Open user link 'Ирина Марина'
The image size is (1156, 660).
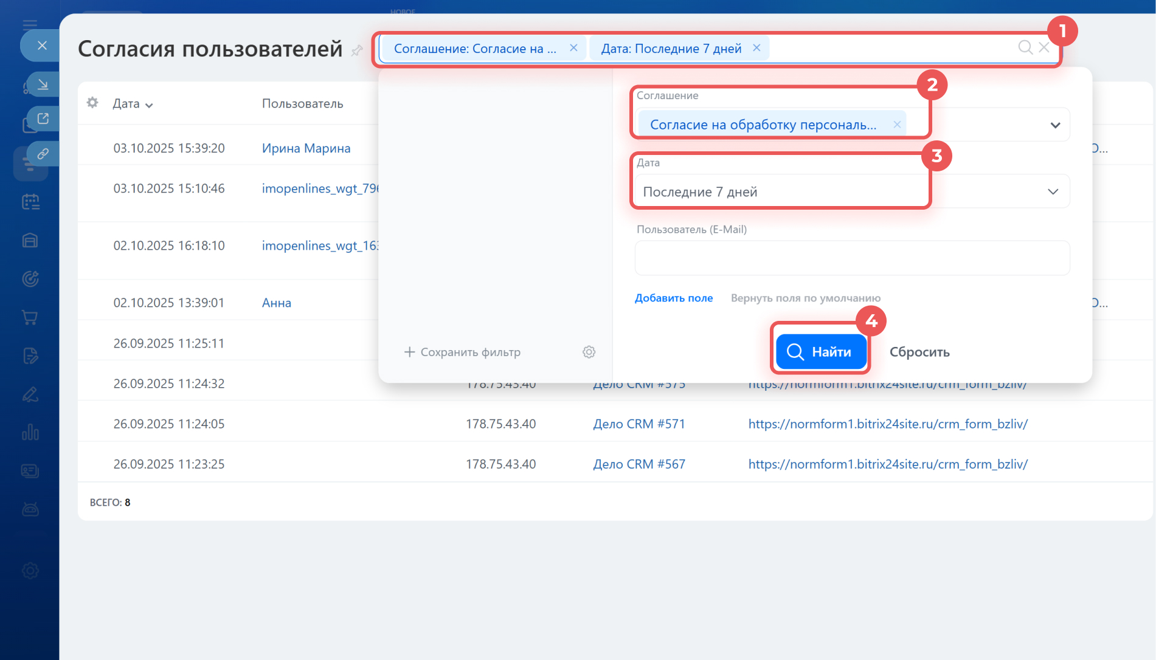pyautogui.click(x=306, y=148)
